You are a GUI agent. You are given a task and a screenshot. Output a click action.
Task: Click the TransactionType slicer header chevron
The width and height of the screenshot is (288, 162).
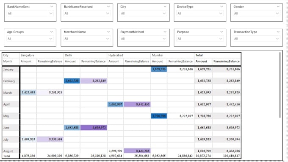pos(278,32)
